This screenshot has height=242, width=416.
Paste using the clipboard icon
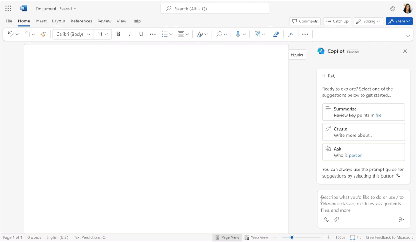coord(27,34)
